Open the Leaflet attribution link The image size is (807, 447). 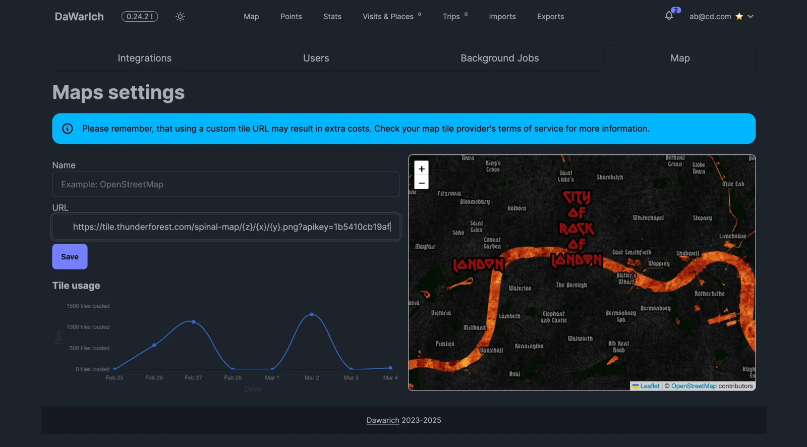650,386
